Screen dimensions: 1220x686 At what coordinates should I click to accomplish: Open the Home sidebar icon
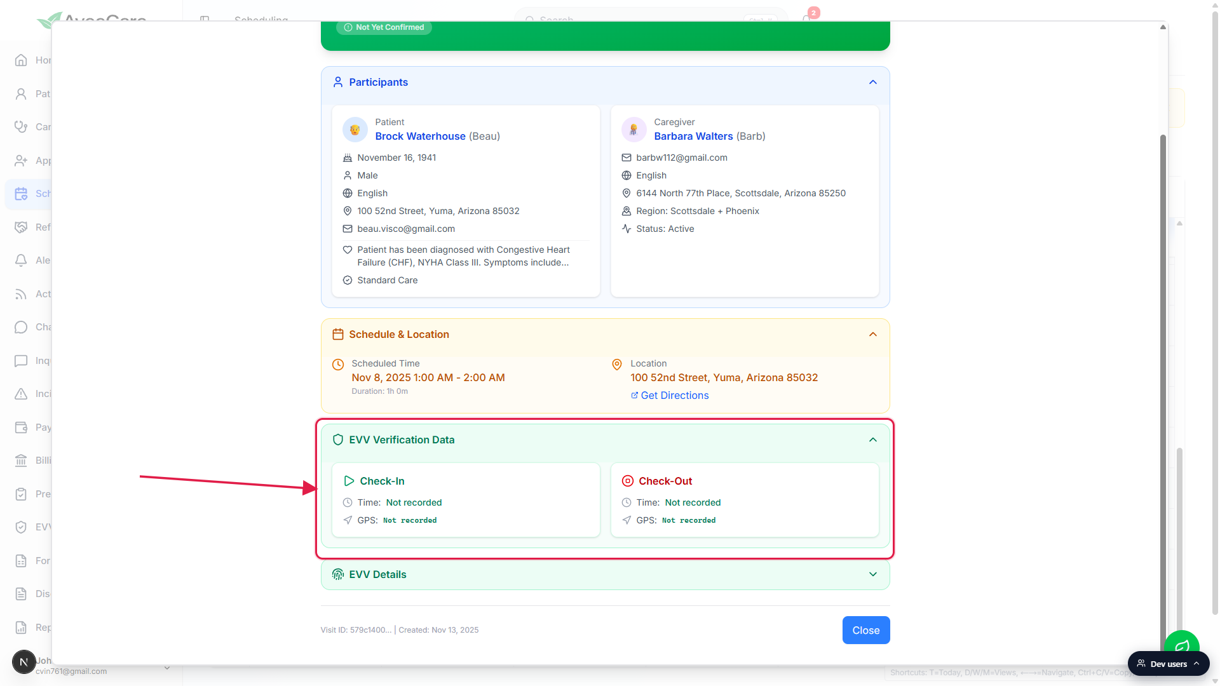21,60
